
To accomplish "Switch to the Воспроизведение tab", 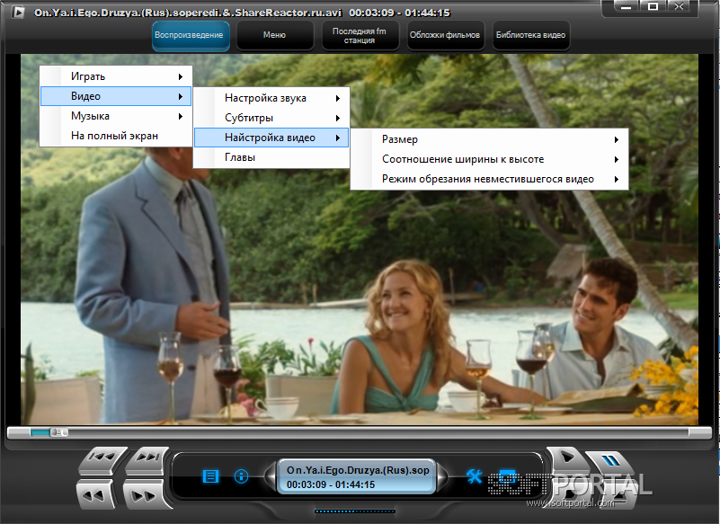I will [191, 35].
